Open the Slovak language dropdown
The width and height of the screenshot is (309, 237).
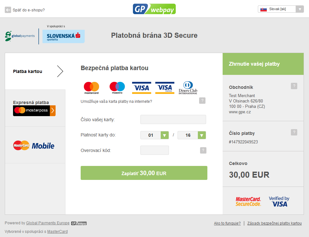click(x=281, y=9)
